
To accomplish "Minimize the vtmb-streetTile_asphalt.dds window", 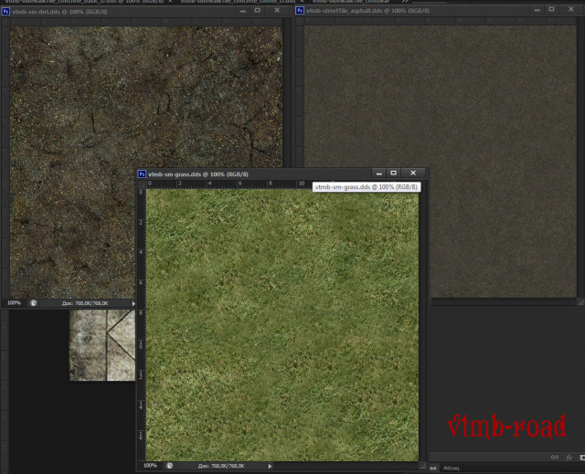I will coord(537,10).
